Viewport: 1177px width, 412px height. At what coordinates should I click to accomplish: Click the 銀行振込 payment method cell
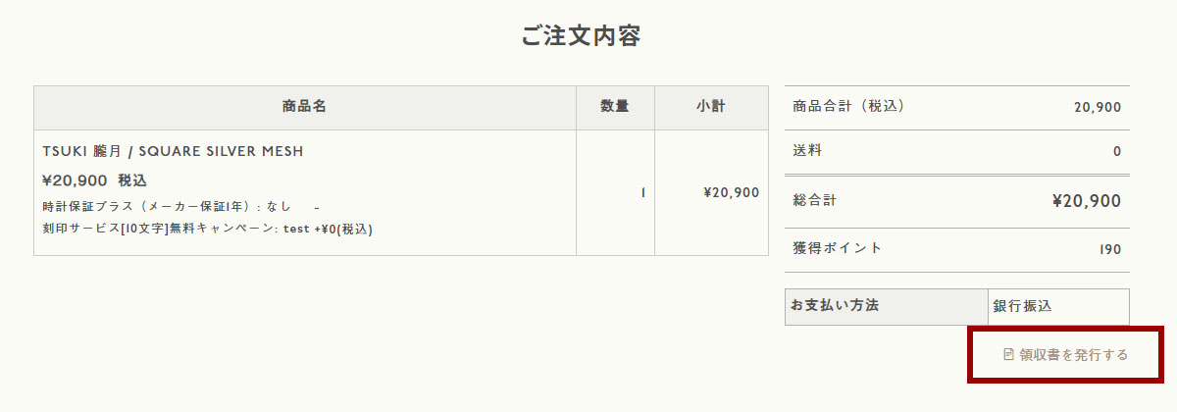coord(1022,306)
